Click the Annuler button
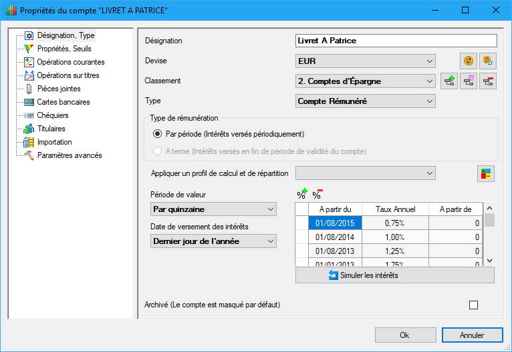Image resolution: width=512 pixels, height=352 pixels. pos(472,335)
